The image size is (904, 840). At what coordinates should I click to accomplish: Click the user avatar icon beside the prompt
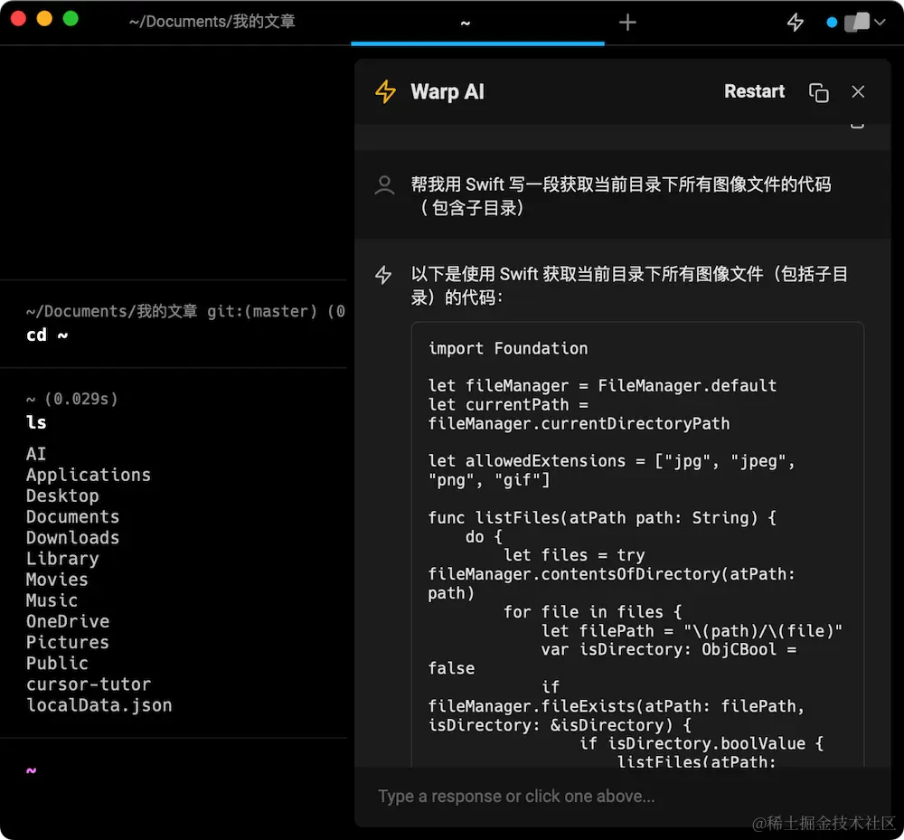point(384,185)
